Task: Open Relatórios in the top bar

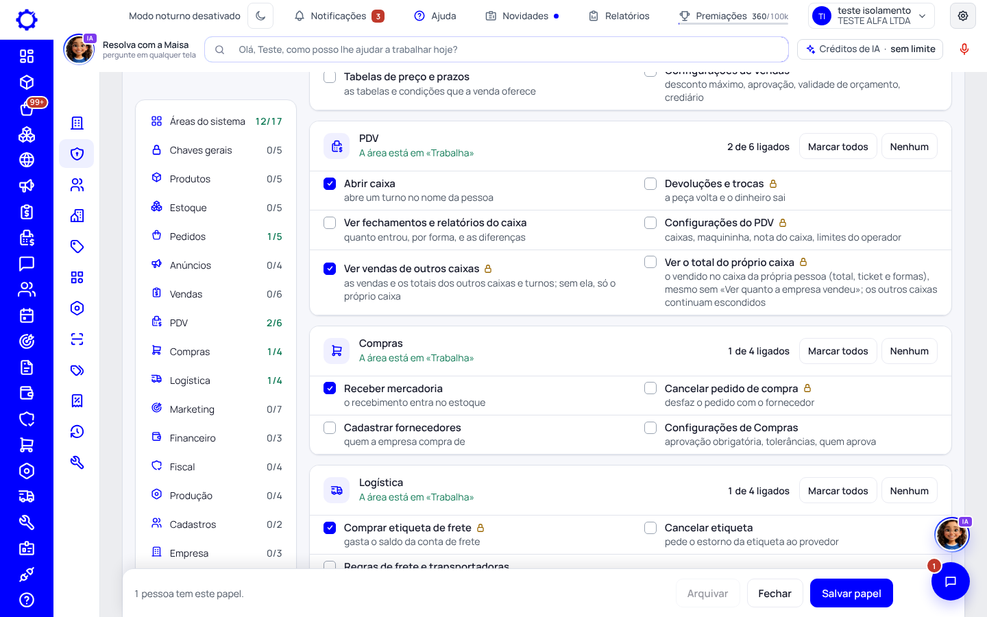Action: pyautogui.click(x=619, y=16)
